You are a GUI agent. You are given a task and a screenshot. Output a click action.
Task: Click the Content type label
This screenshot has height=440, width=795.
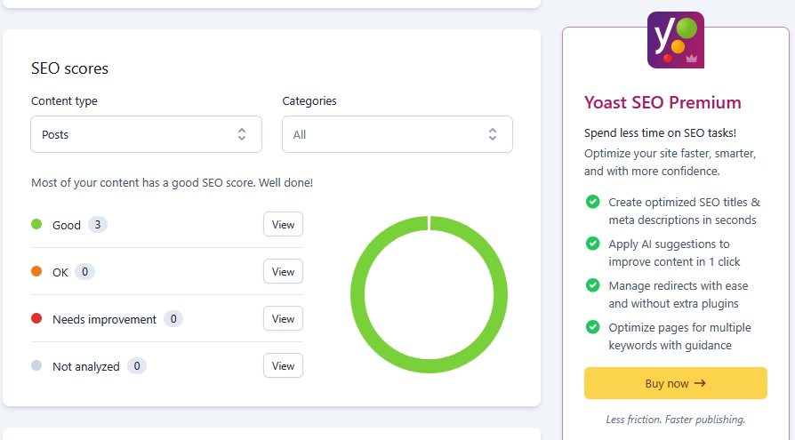[x=64, y=100]
